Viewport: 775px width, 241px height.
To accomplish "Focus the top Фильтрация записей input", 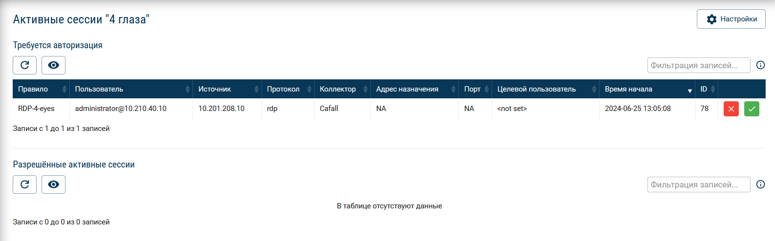I will [x=698, y=65].
